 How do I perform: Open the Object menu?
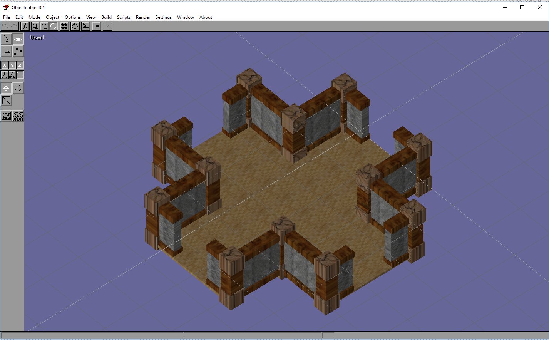tap(52, 17)
